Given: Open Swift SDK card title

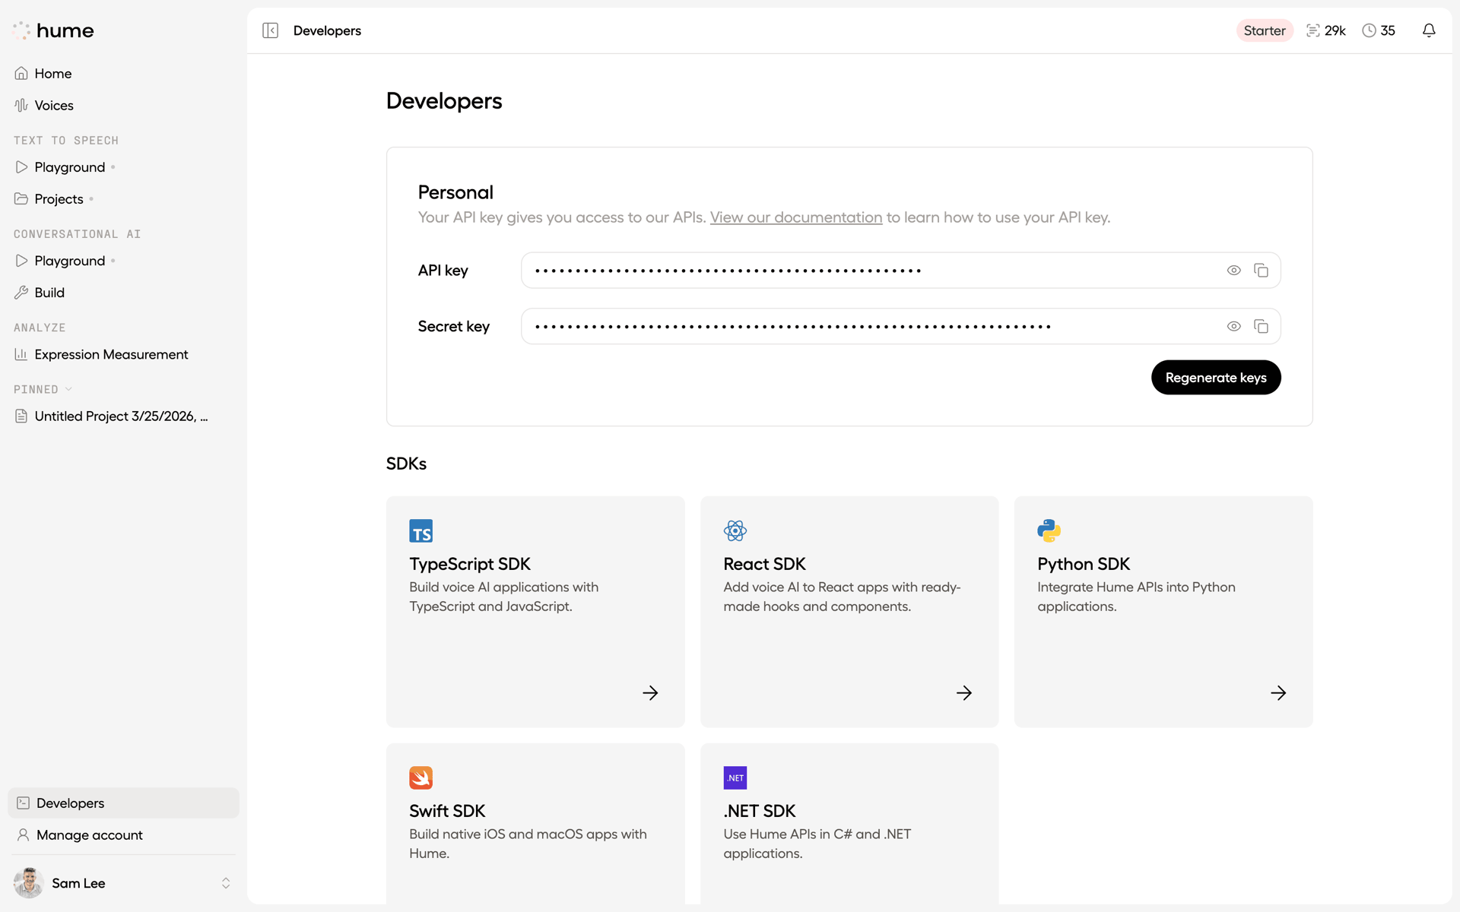Looking at the screenshot, I should (x=447, y=811).
